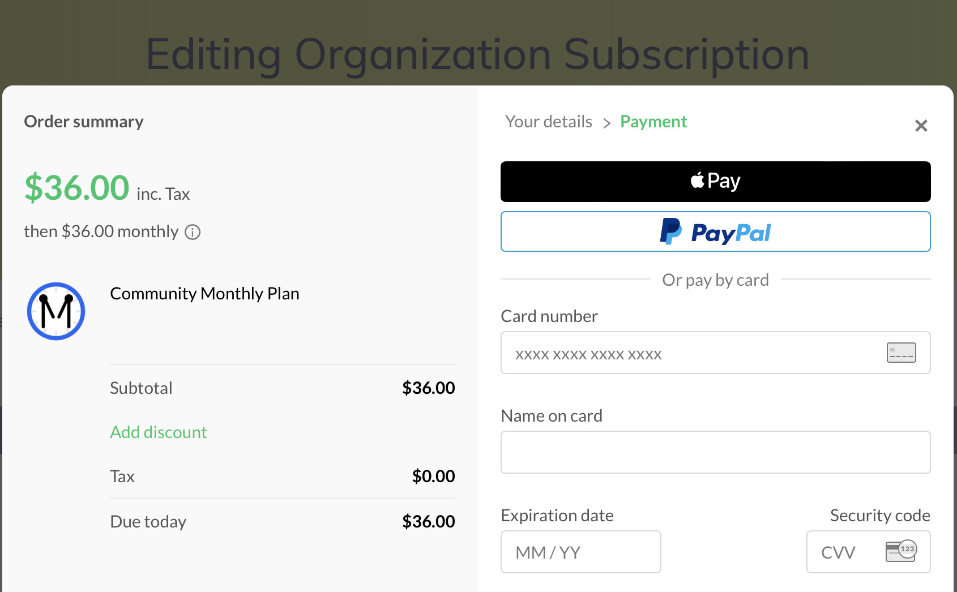Choose PayPal as payment method

pos(715,231)
